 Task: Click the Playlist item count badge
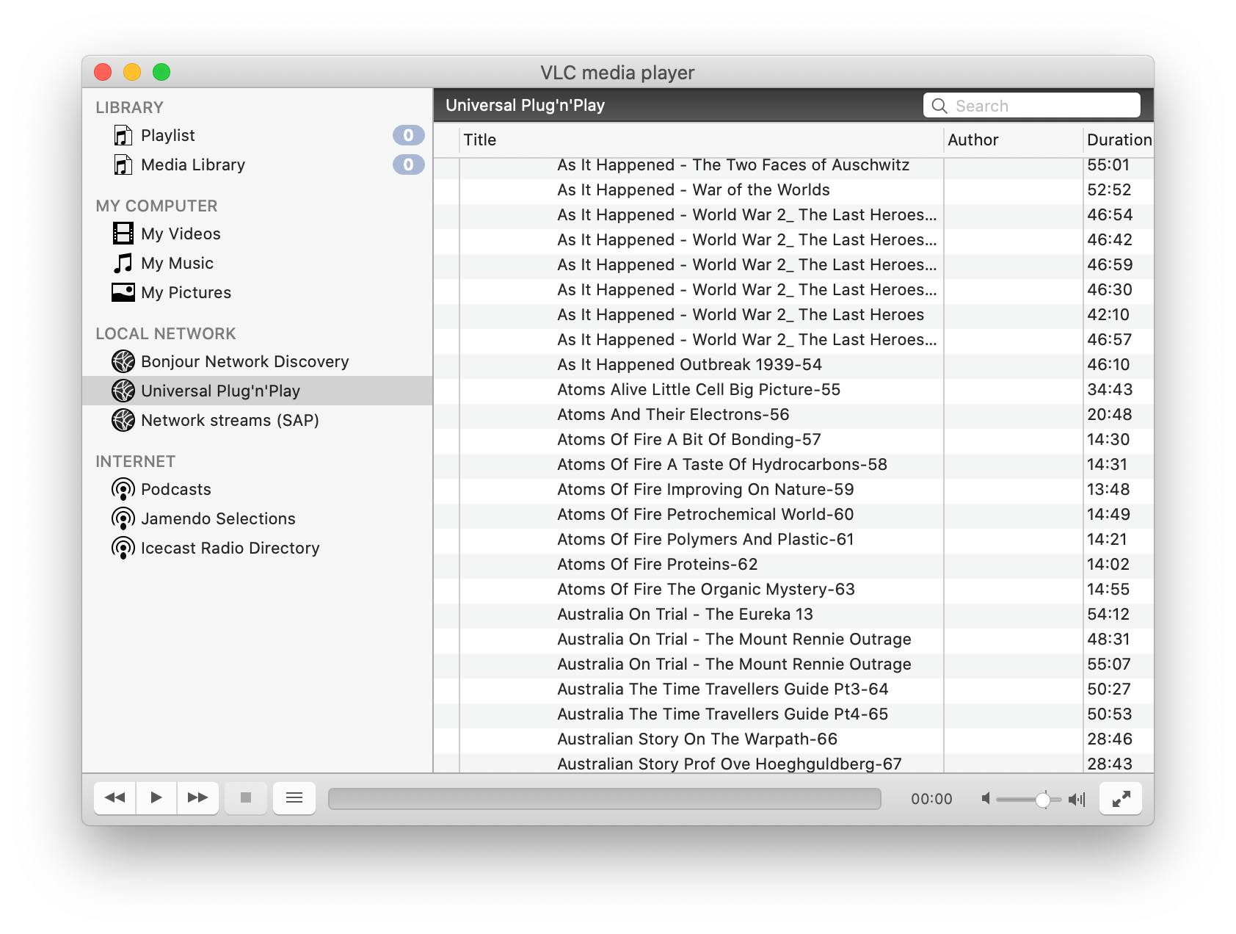point(408,135)
